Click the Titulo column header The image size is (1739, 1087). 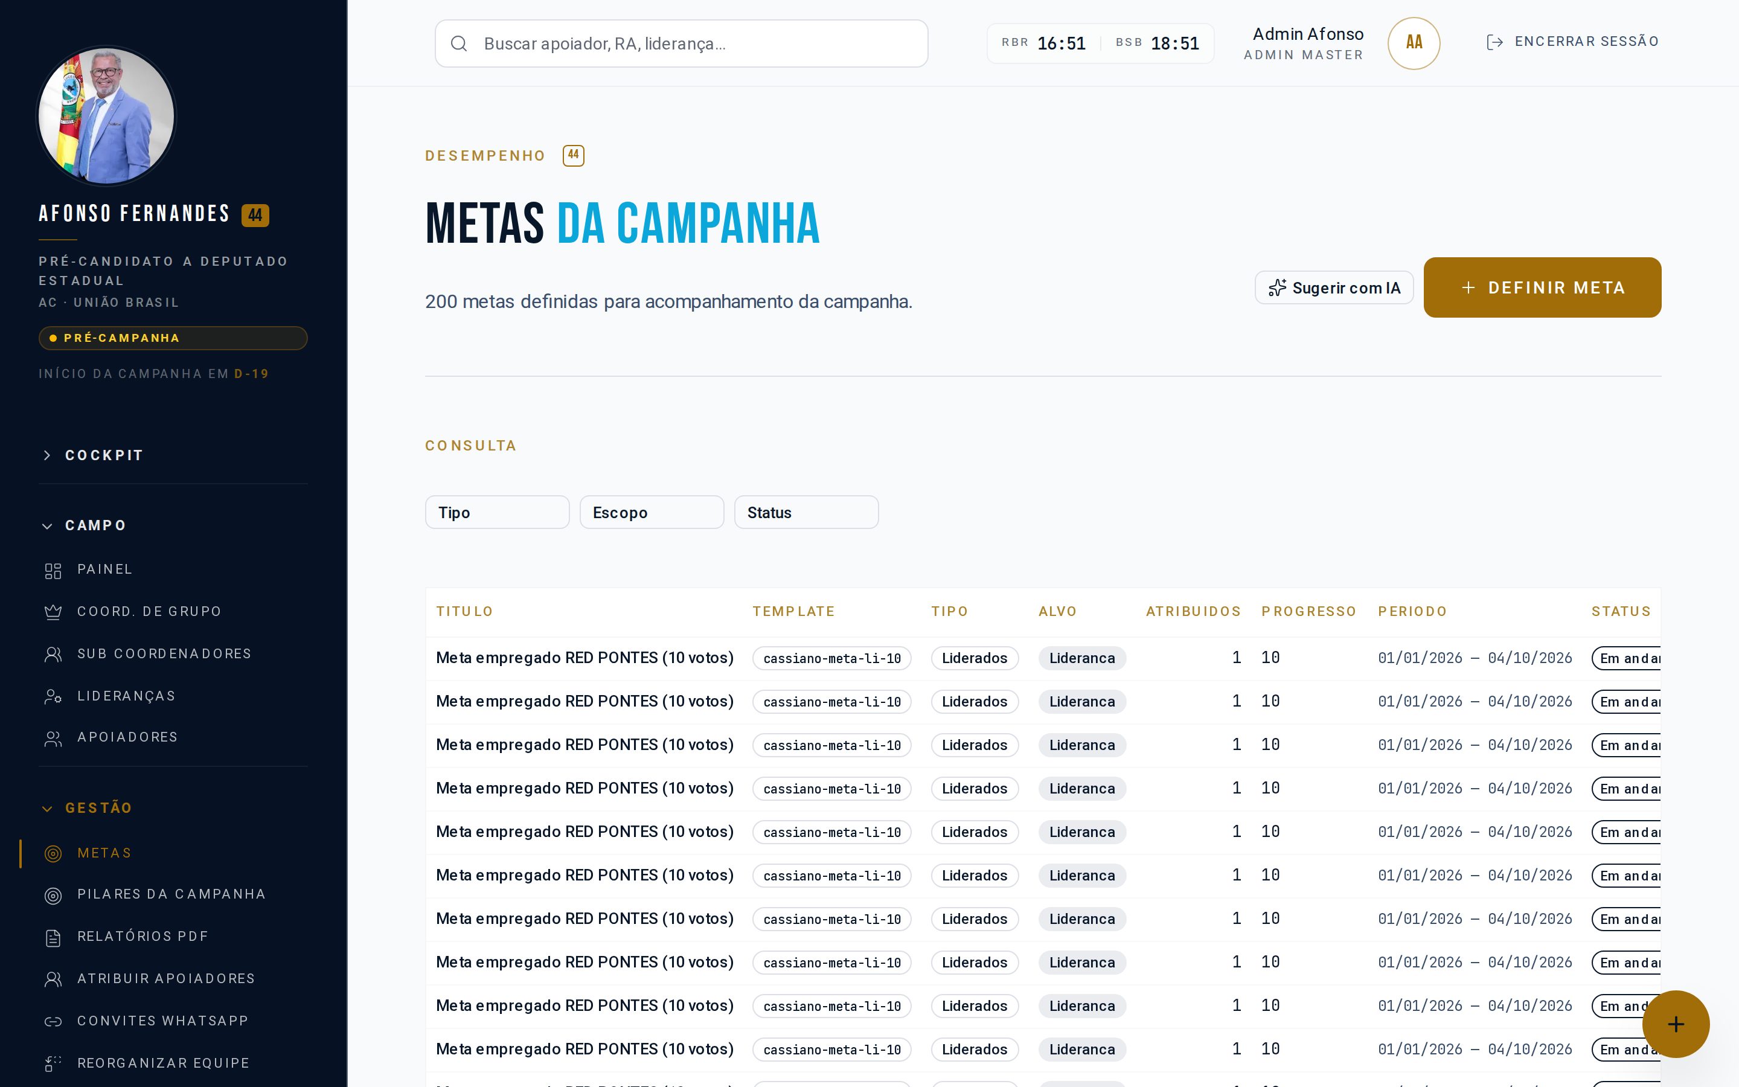click(464, 612)
